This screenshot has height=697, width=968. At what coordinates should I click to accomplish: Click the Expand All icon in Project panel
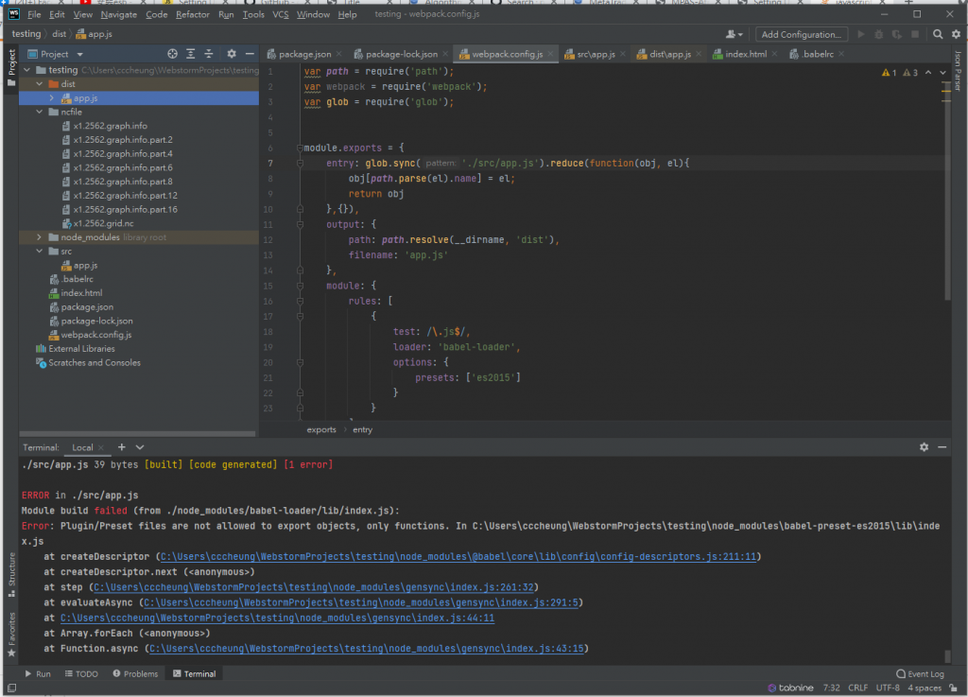pyautogui.click(x=192, y=54)
